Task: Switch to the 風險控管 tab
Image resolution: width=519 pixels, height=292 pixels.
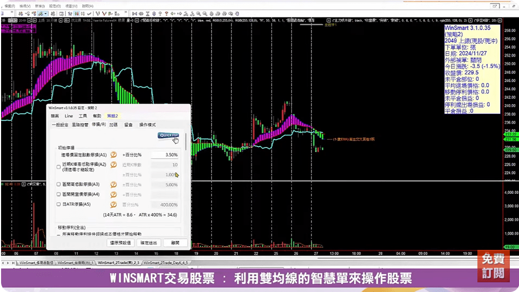Action: coord(80,125)
